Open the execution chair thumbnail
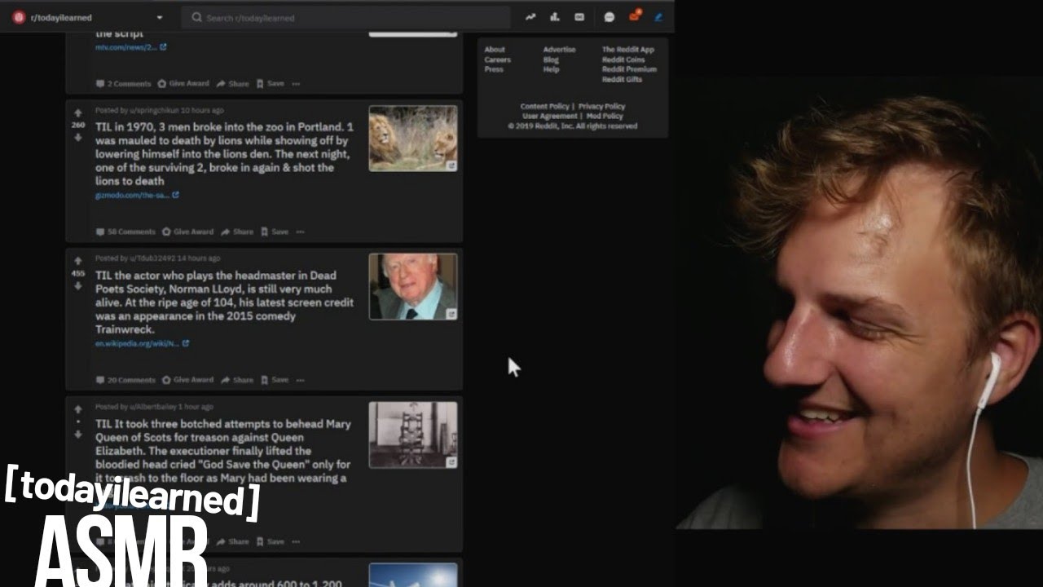 coord(413,435)
